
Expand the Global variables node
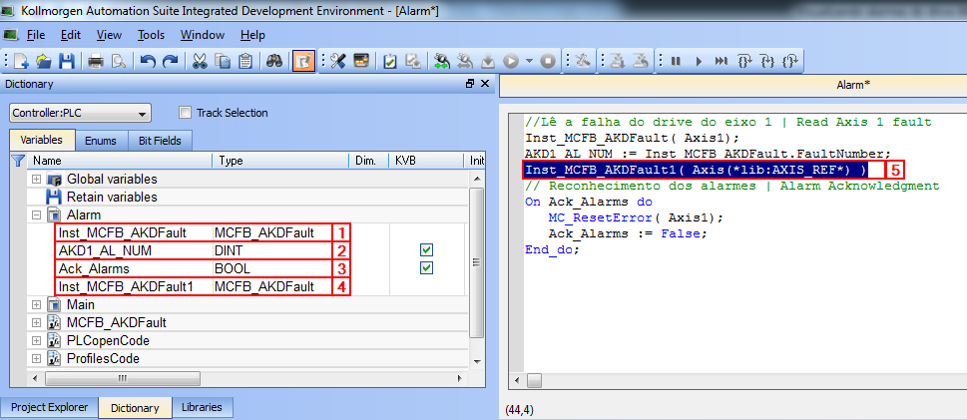[36, 180]
